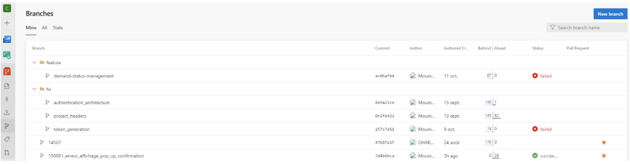630x164 pixels.
Task: Open commit 8e9a21ce of authentication_architecture
Action: tap(384, 103)
